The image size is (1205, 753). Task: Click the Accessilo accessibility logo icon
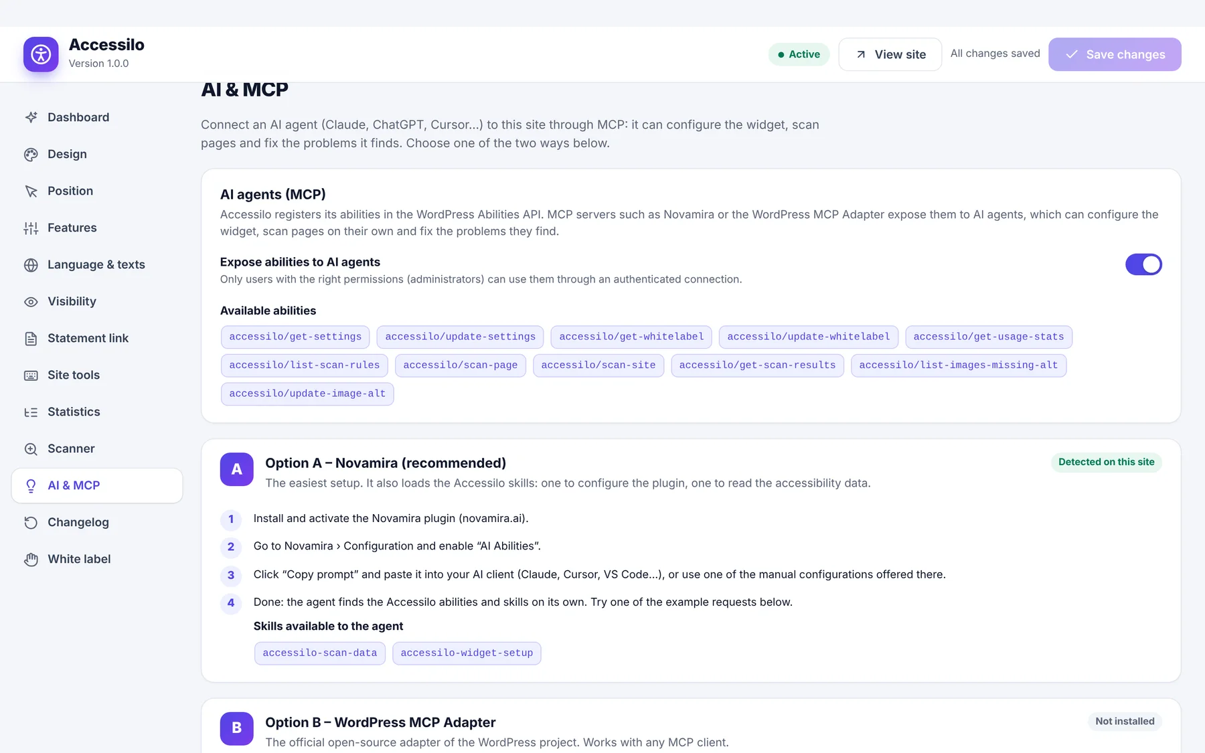41,54
